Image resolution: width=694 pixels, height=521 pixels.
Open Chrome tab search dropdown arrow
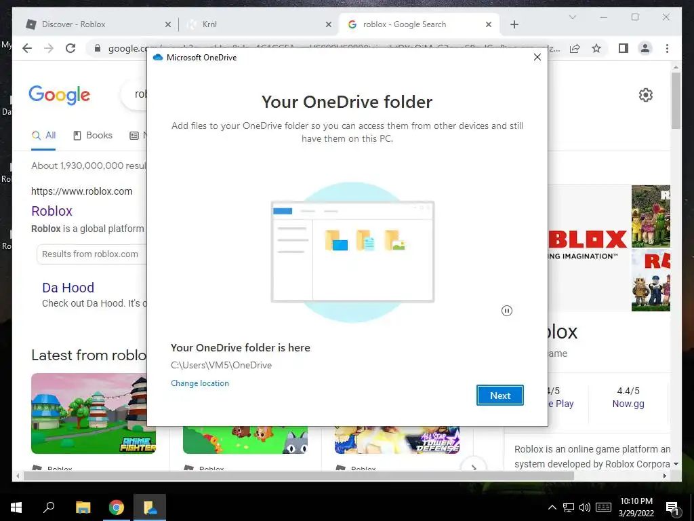pyautogui.click(x=572, y=17)
